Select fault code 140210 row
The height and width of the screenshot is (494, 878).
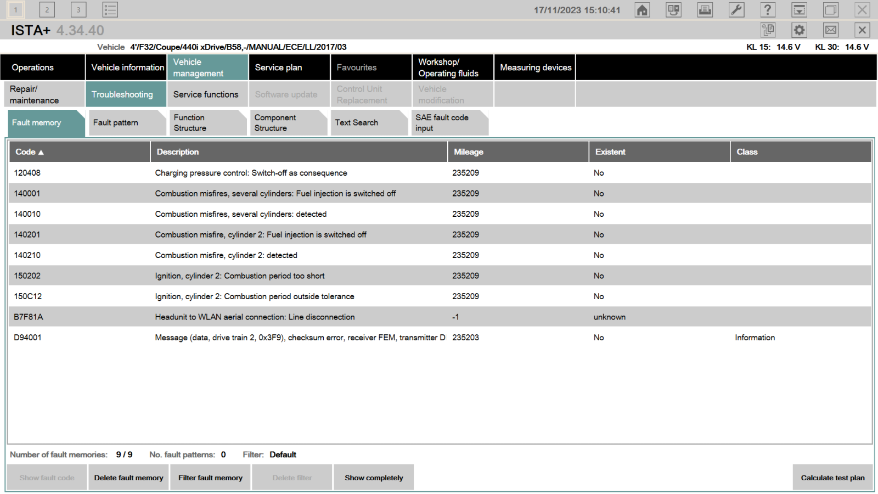tap(440, 255)
